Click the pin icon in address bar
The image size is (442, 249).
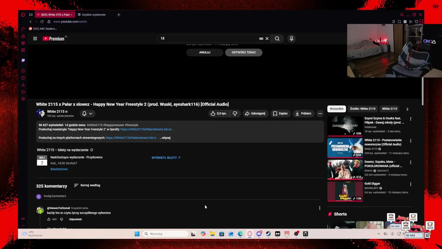394,21
